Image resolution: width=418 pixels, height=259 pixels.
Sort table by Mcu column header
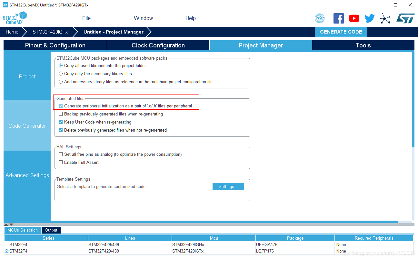pyautogui.click(x=214, y=238)
